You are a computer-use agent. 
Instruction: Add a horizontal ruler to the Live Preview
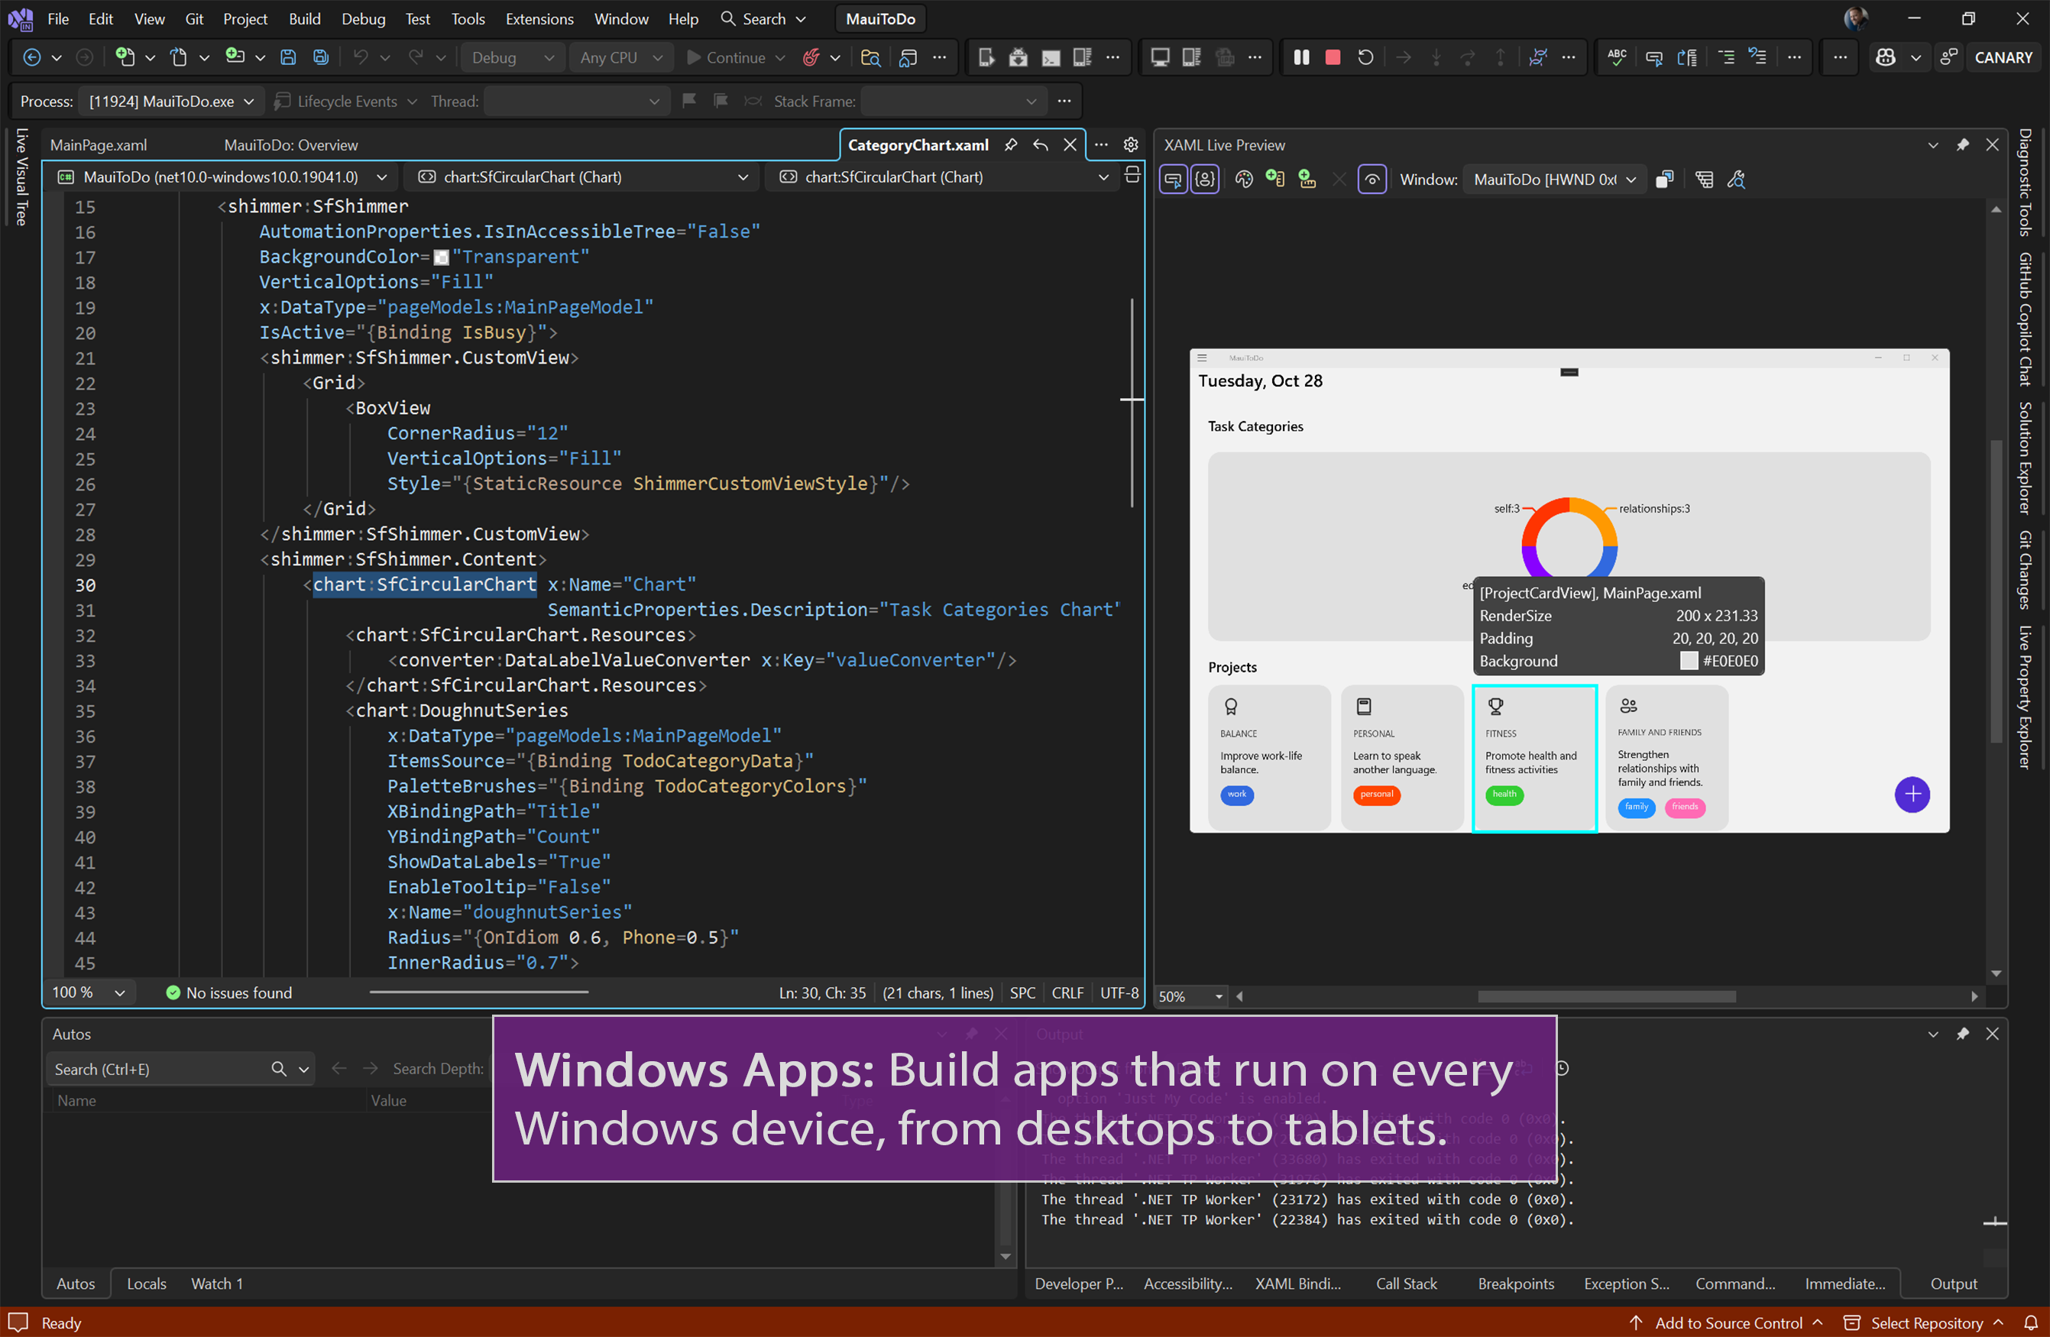pyautogui.click(x=1307, y=180)
